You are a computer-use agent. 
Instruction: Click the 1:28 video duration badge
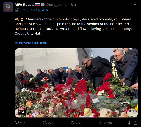tap(22, 112)
